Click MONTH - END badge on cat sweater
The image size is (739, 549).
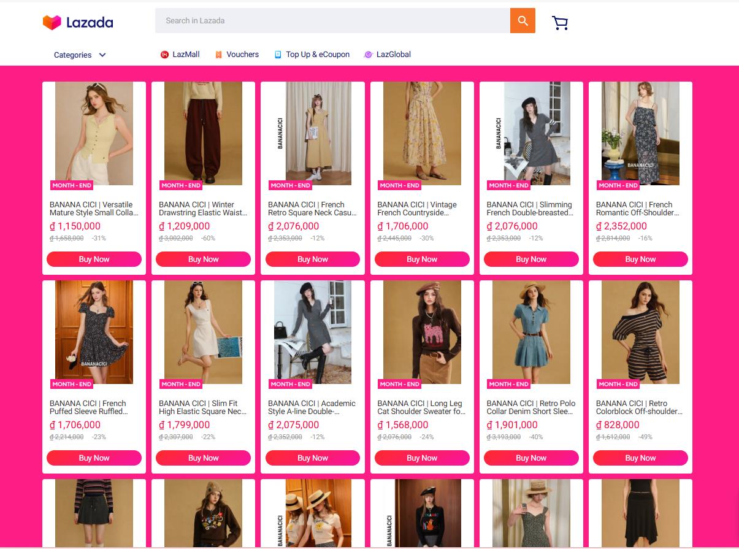pos(400,384)
